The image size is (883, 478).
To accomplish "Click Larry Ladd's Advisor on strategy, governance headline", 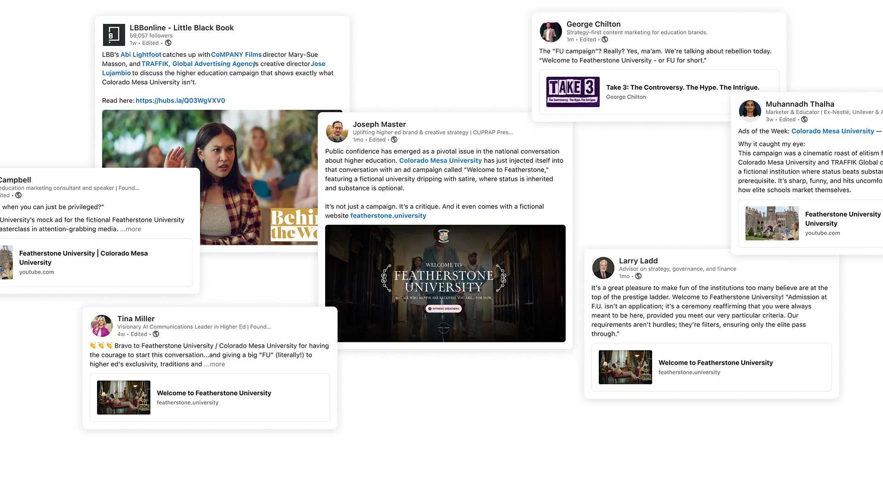I will pos(677,269).
